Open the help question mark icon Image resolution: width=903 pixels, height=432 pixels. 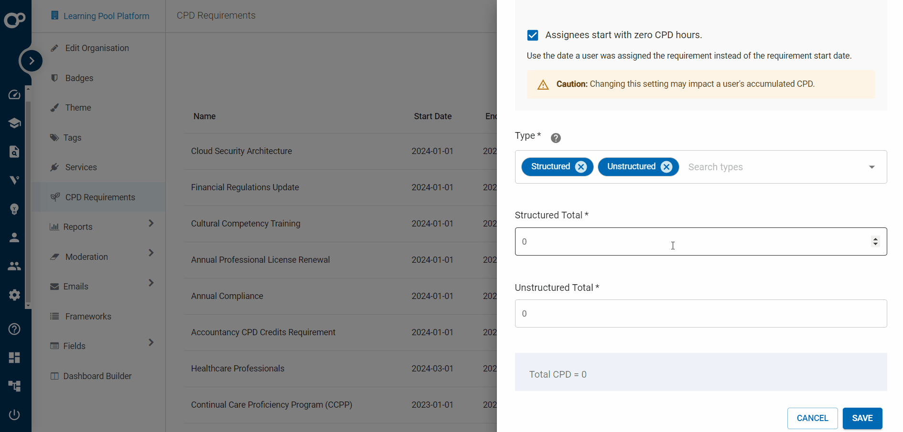(x=14, y=329)
